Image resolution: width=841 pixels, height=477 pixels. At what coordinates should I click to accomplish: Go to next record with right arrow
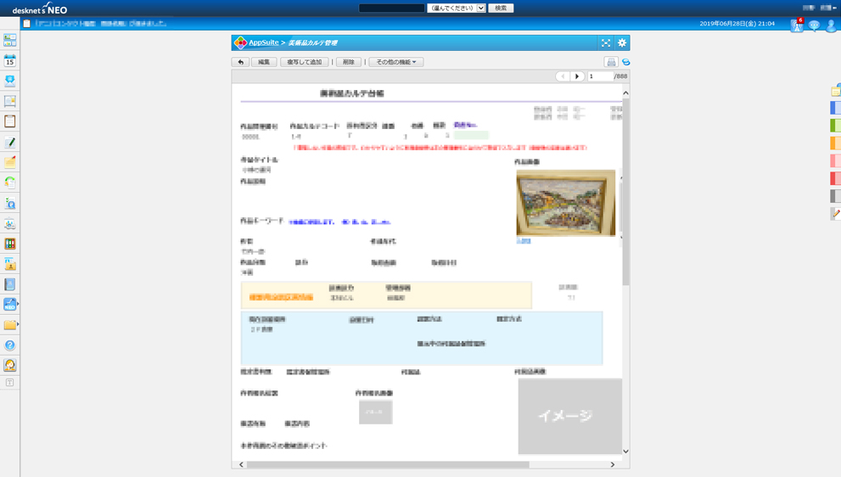click(577, 76)
